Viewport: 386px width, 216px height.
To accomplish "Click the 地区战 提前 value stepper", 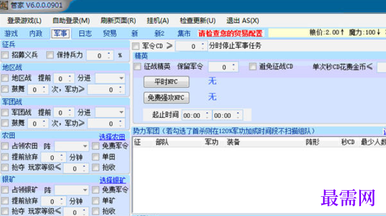I will (x=64, y=78).
